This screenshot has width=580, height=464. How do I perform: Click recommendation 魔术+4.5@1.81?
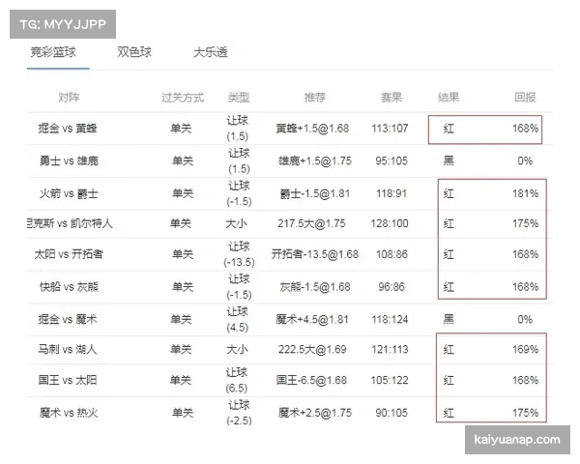[312, 319]
